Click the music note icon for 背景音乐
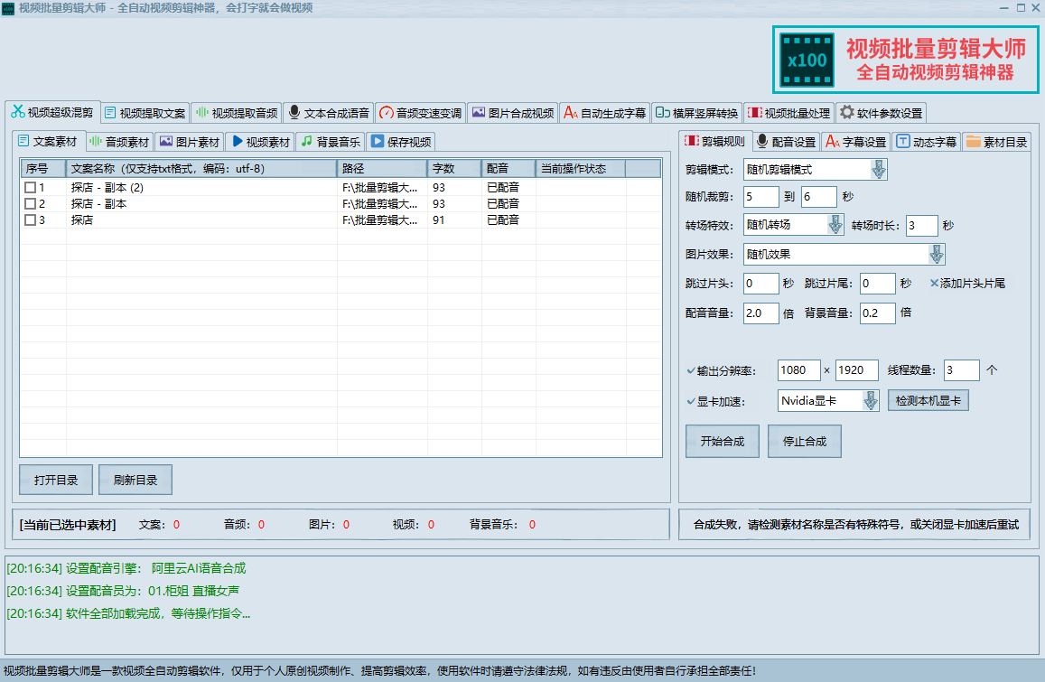Viewport: 1045px width, 682px height. 307,142
